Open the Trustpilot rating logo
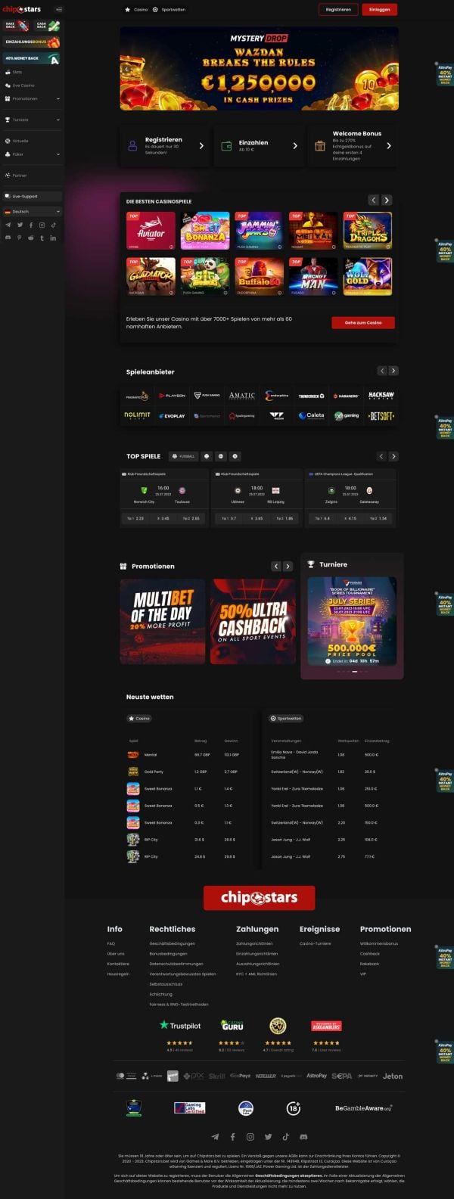454x1199 pixels. click(180, 1026)
